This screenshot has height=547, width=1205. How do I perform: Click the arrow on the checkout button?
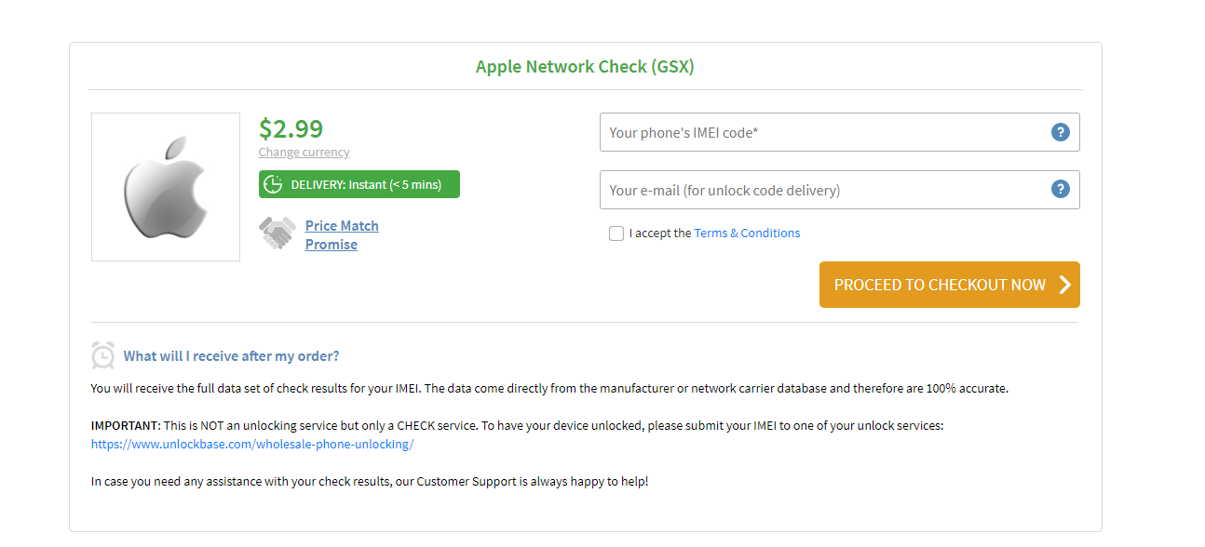[1065, 285]
